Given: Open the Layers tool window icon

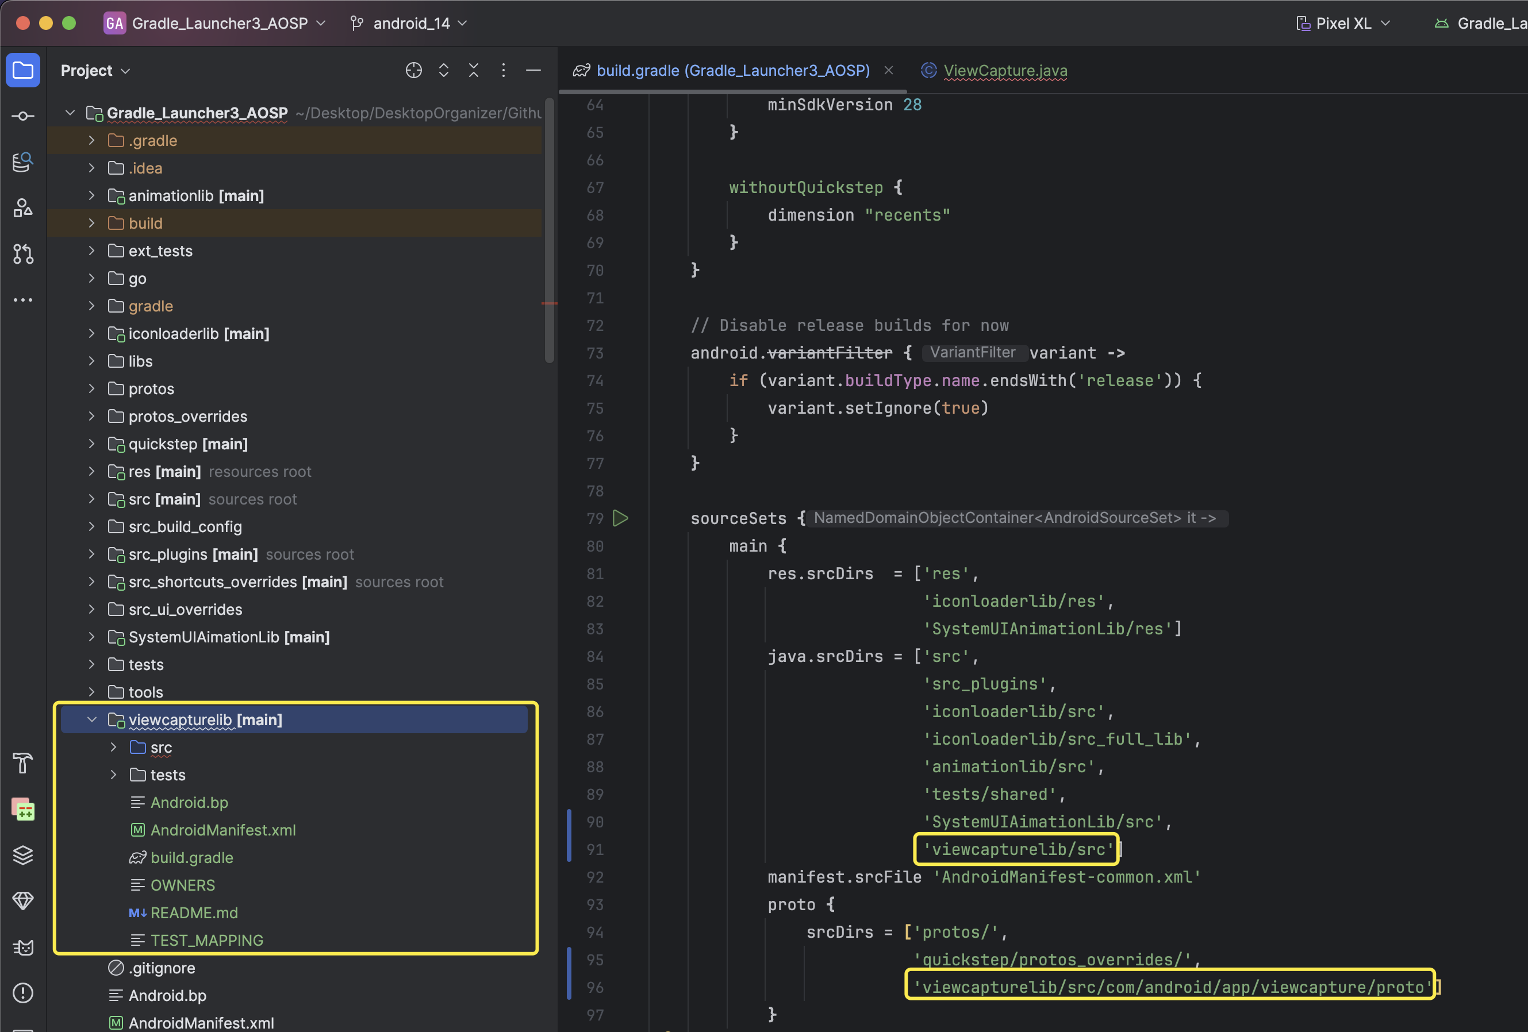Looking at the screenshot, I should 23,855.
